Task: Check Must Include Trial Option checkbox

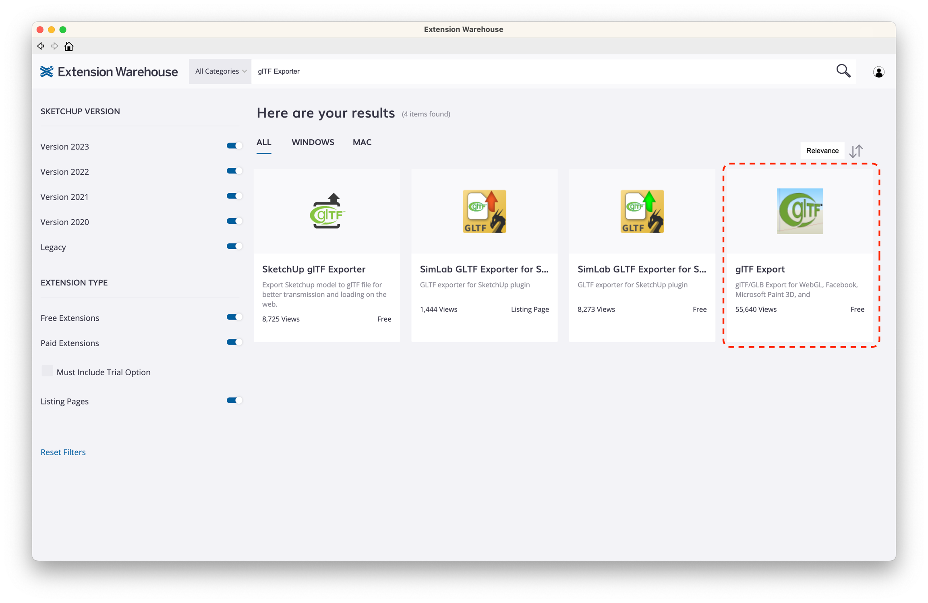Action: (x=48, y=371)
